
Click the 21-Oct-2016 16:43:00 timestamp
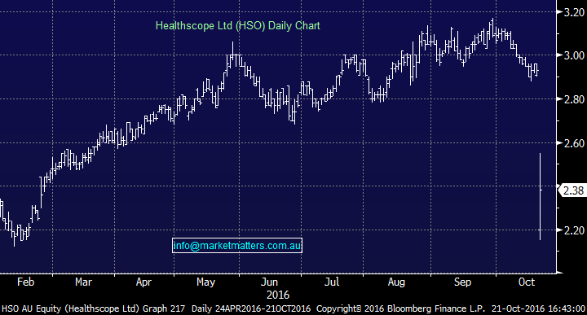pyautogui.click(x=539, y=309)
